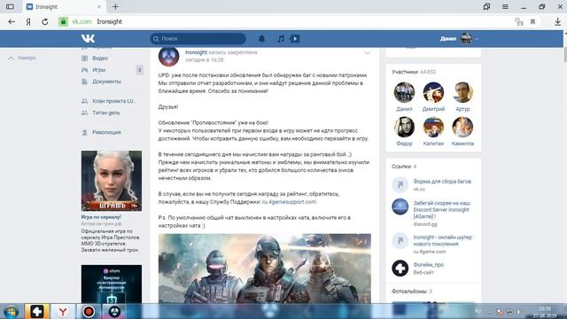567x319 pixels.
Task: Click the volume icon in the system tray
Action: point(519,312)
